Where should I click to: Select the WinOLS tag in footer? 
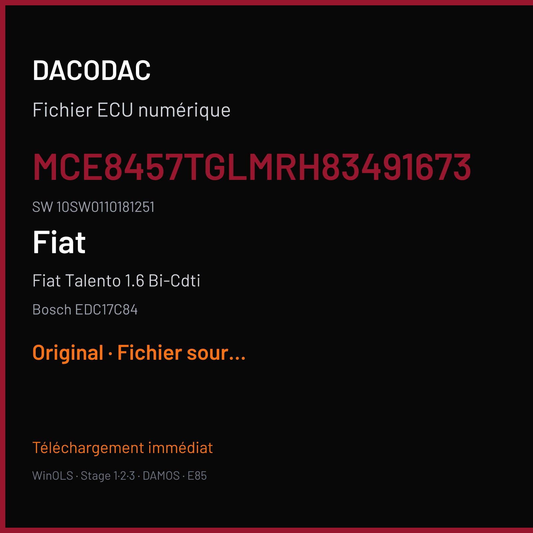click(53, 476)
